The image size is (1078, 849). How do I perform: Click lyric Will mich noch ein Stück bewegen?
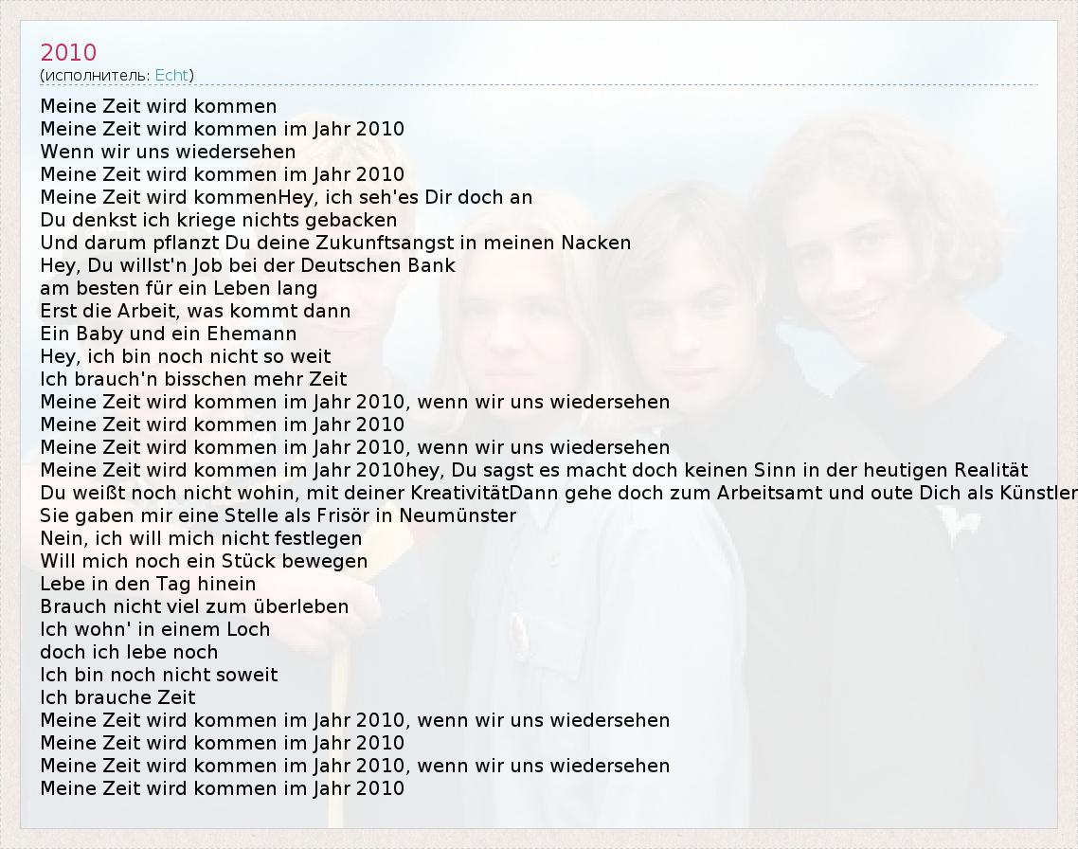(x=204, y=561)
